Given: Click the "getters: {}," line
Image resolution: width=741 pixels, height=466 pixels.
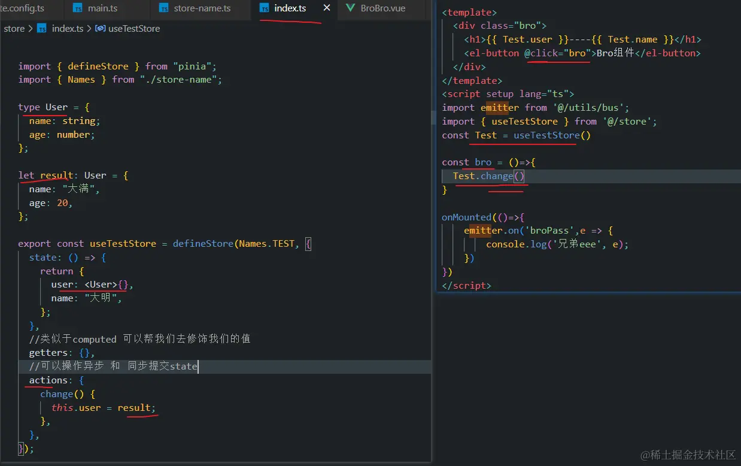Looking at the screenshot, I should coord(62,353).
